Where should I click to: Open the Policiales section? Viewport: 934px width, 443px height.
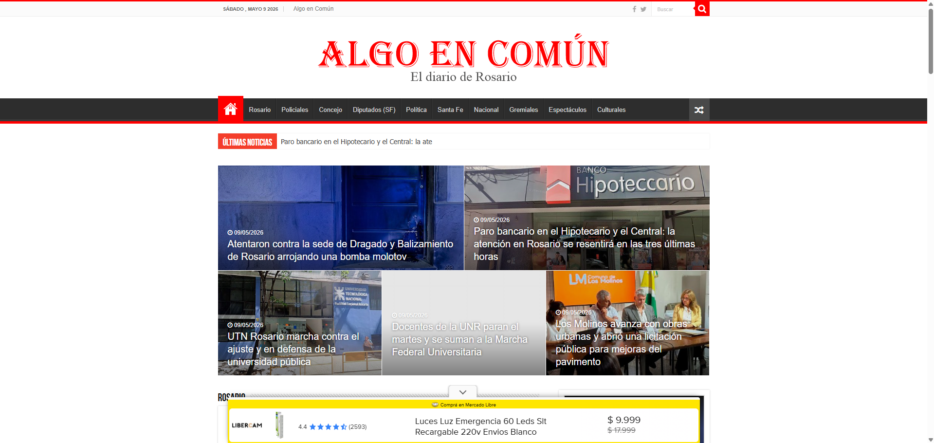click(295, 110)
